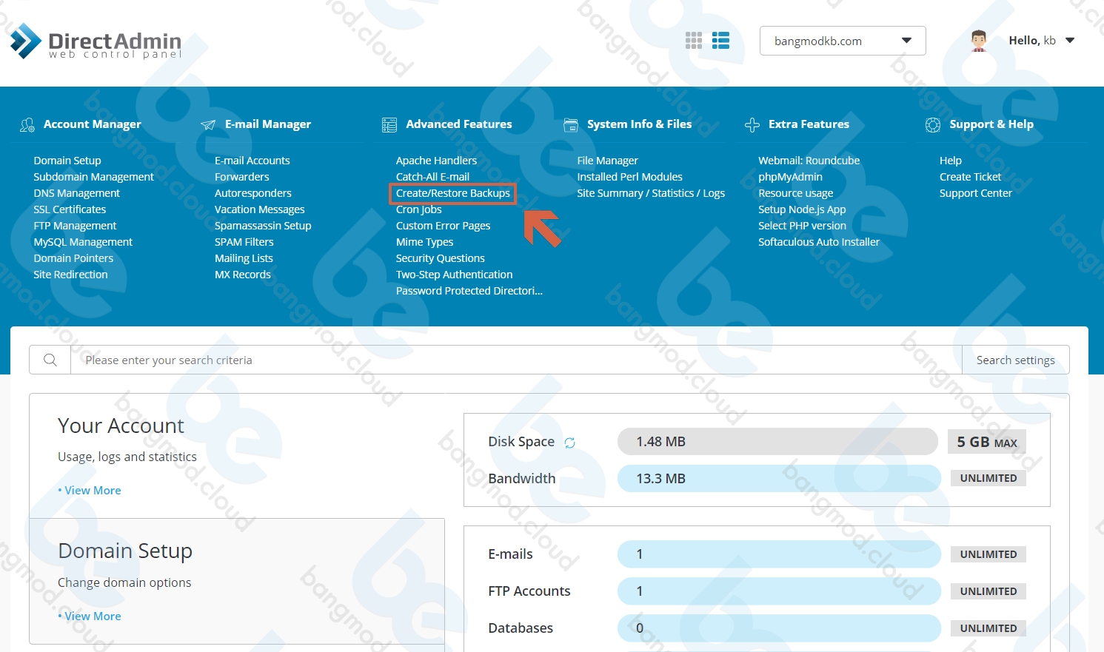Refresh the Disk Space usage
Viewport: 1104px width, 652px height.
point(569,443)
